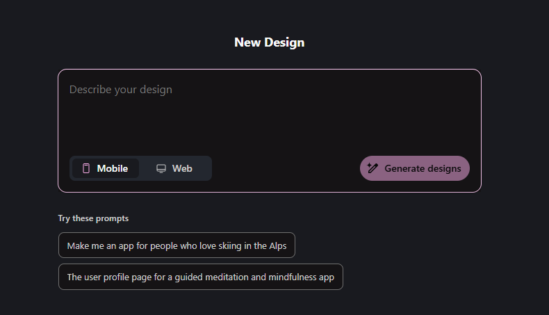Click the Describe your design placeholder text
Viewport: 549px width, 315px height.
[121, 90]
